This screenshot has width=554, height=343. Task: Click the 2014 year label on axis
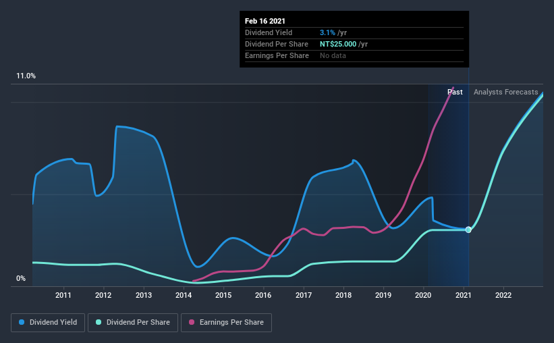tap(184, 295)
